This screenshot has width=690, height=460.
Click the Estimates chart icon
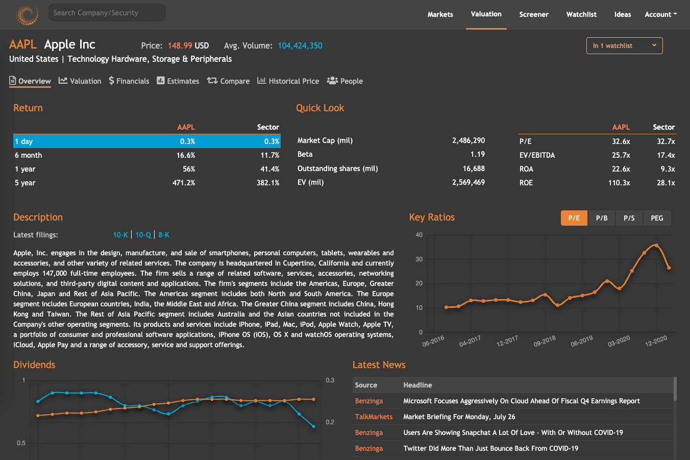click(x=161, y=81)
